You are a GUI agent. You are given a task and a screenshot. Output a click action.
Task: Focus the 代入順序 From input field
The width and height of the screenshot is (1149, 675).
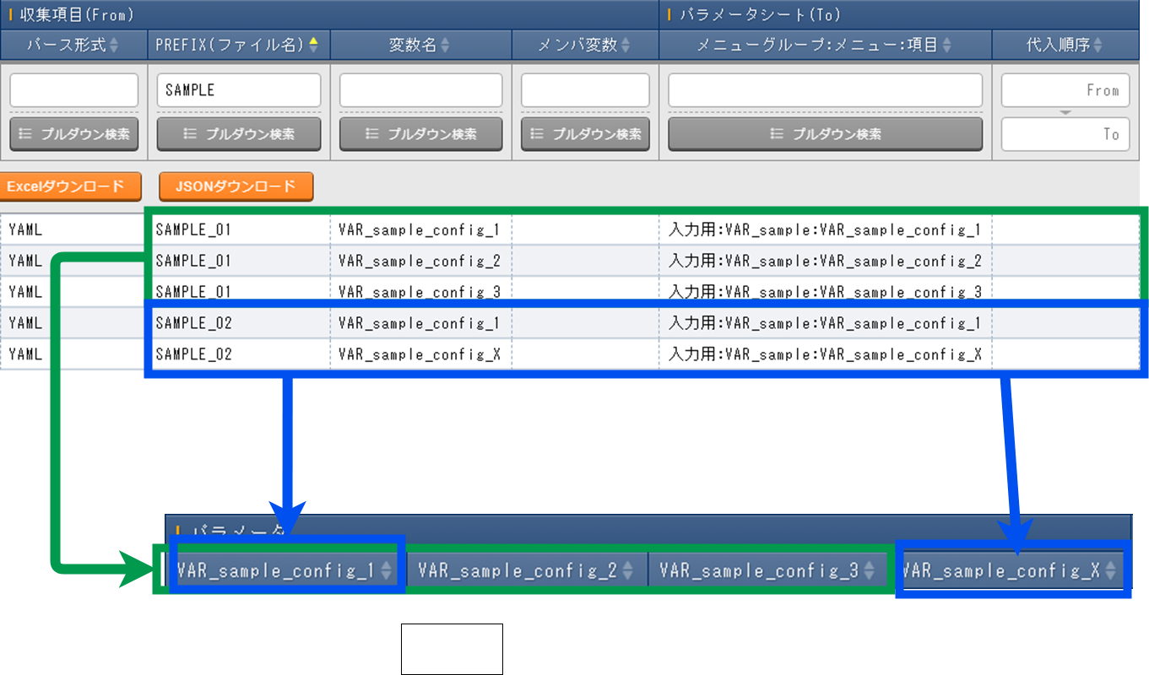pos(1065,90)
